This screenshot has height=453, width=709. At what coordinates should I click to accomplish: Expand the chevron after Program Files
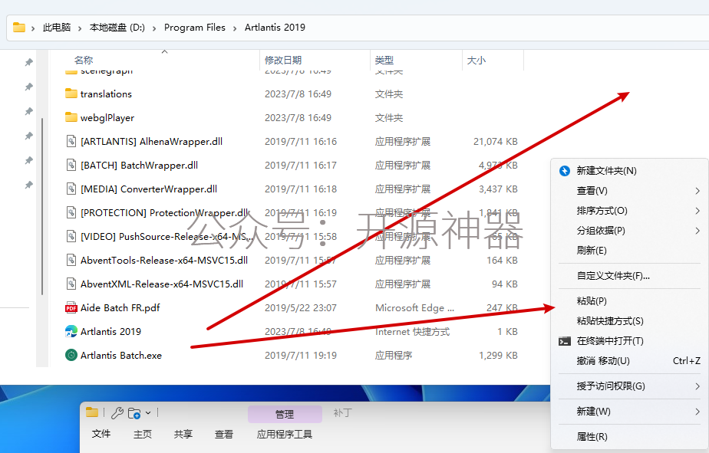point(235,28)
